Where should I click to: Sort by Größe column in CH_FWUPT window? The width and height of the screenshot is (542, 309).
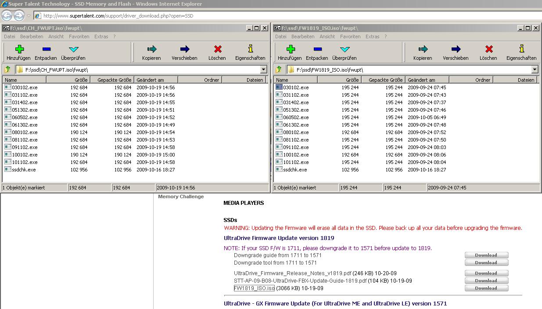click(x=68, y=80)
